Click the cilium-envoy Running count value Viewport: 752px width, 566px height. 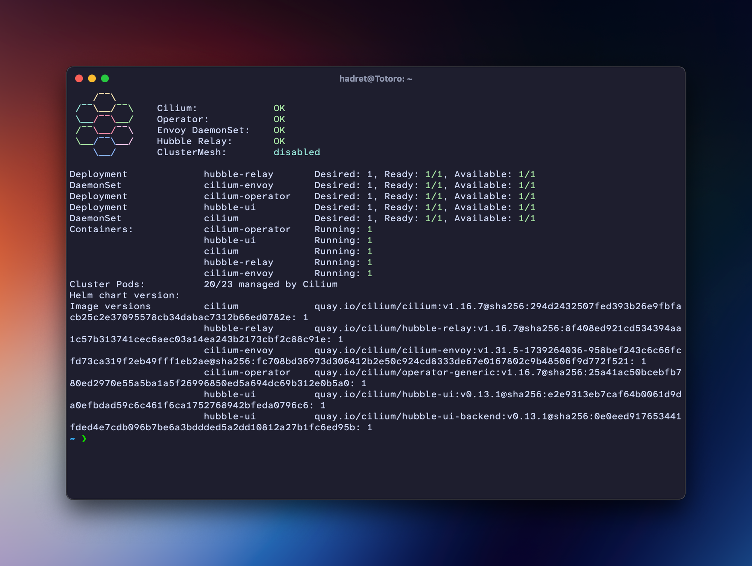click(370, 274)
